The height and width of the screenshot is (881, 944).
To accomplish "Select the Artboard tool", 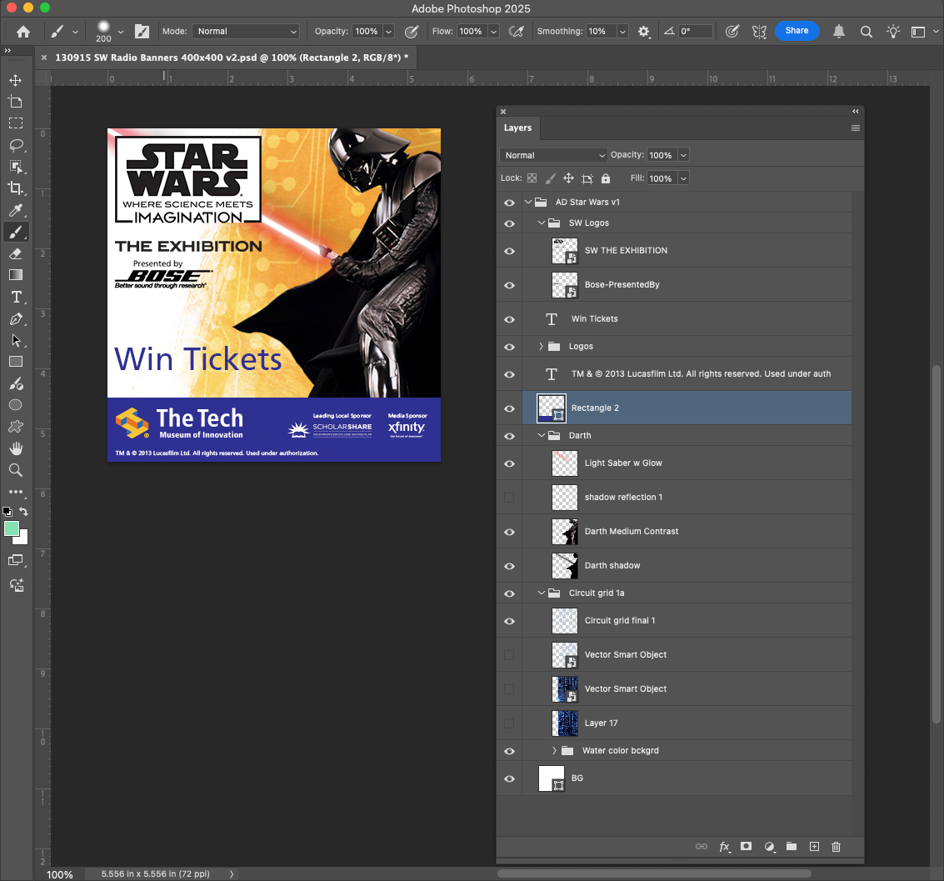I will 16,102.
